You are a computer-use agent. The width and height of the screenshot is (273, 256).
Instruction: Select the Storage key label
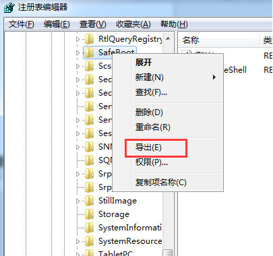114,214
